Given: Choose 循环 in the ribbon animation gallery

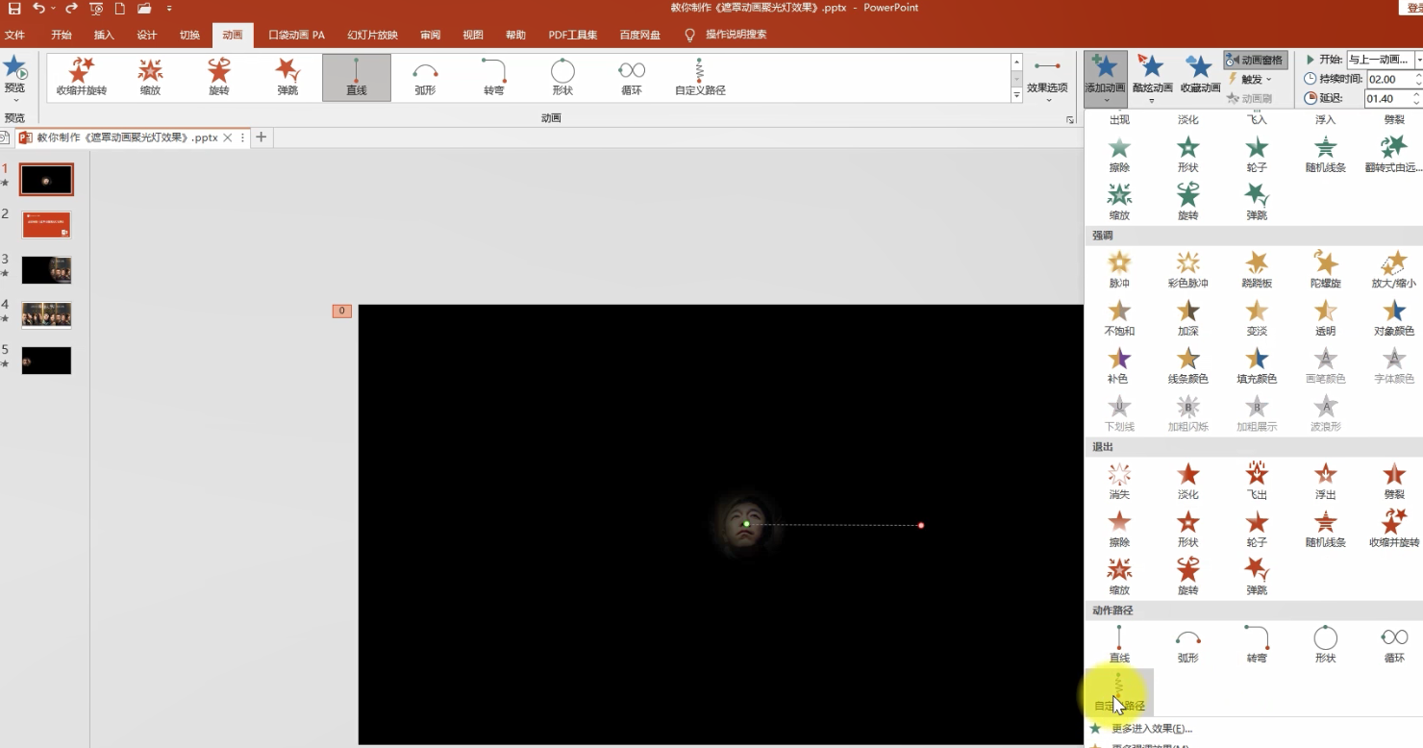Looking at the screenshot, I should click(x=632, y=77).
